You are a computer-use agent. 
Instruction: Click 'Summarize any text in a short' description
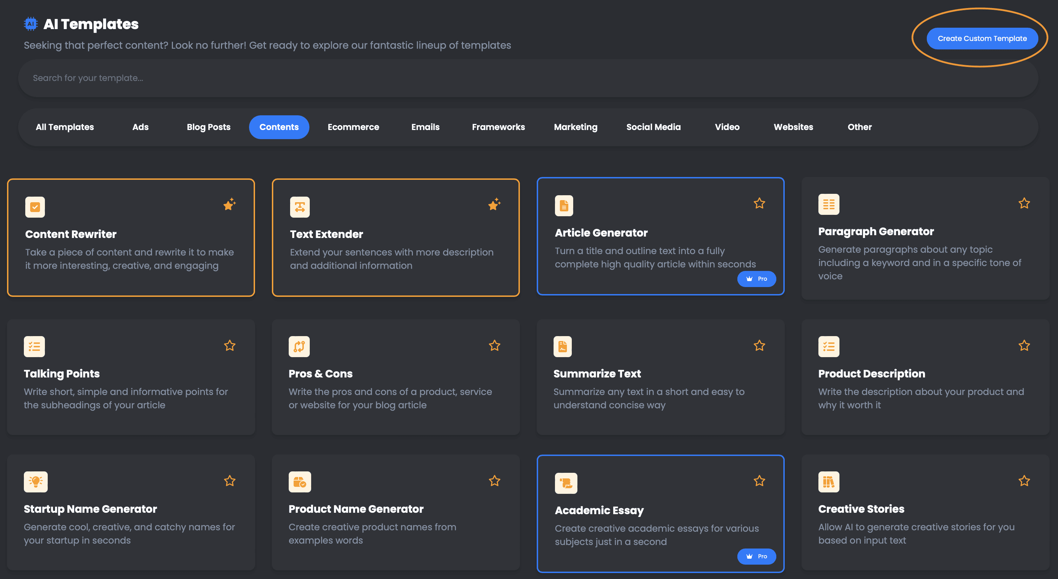(x=649, y=399)
